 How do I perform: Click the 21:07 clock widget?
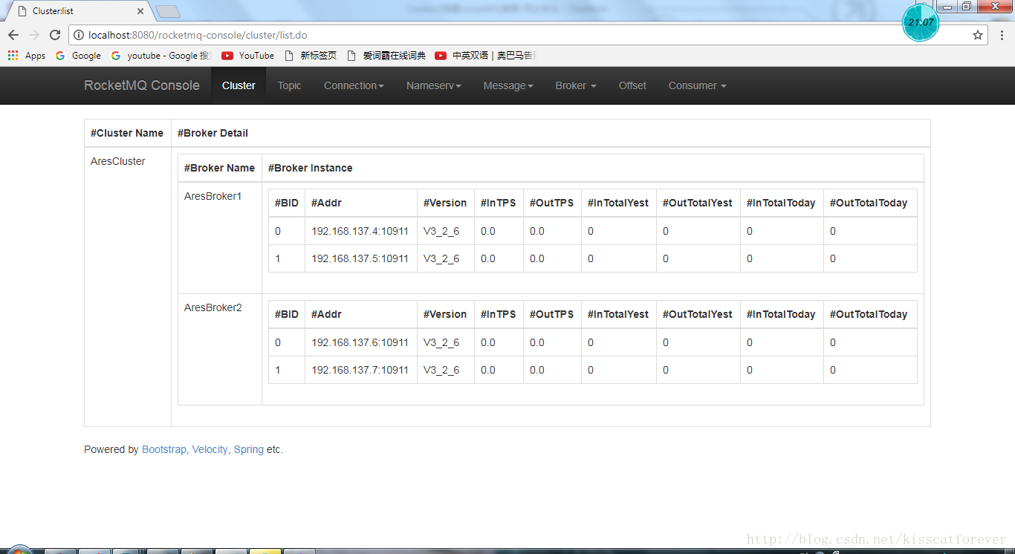pos(921,22)
